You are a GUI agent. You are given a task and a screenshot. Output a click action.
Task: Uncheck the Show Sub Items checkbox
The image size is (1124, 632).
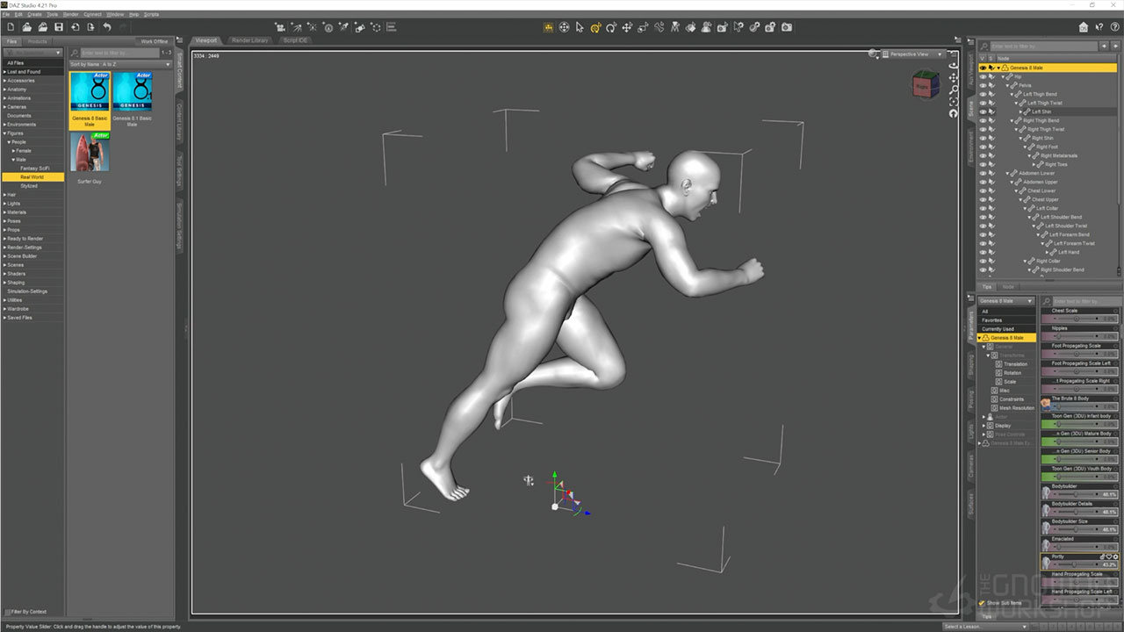tap(982, 603)
